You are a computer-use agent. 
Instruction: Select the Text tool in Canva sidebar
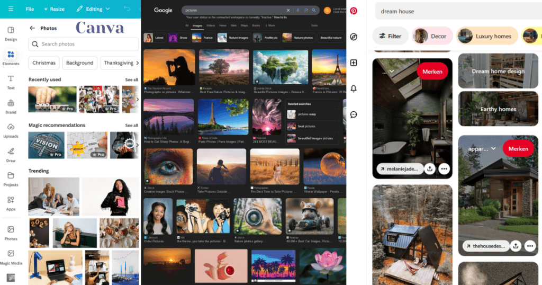coord(11,82)
